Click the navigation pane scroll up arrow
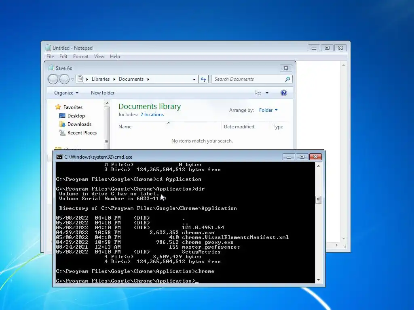The height and width of the screenshot is (310, 414). pos(107,103)
